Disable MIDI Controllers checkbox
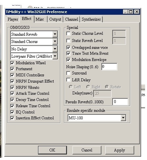The width and height of the screenshot is (147, 160). (12, 75)
